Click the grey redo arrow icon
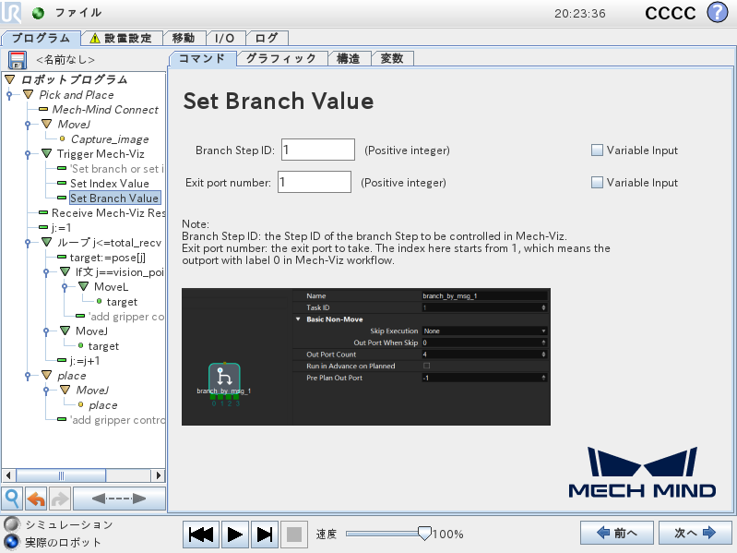The image size is (737, 553). [x=60, y=499]
